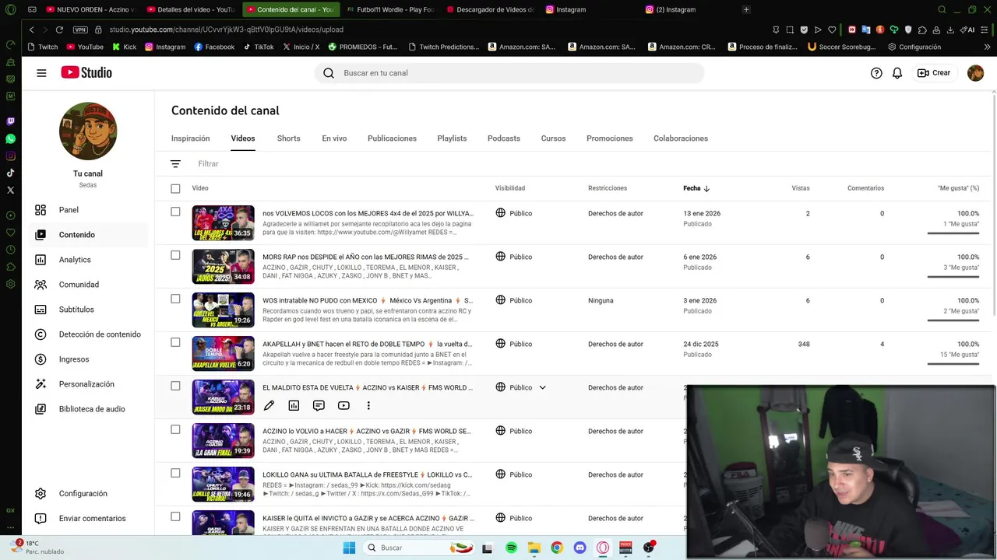Open Configuración in the Studio sidebar
Image resolution: width=997 pixels, height=560 pixels.
[88, 494]
